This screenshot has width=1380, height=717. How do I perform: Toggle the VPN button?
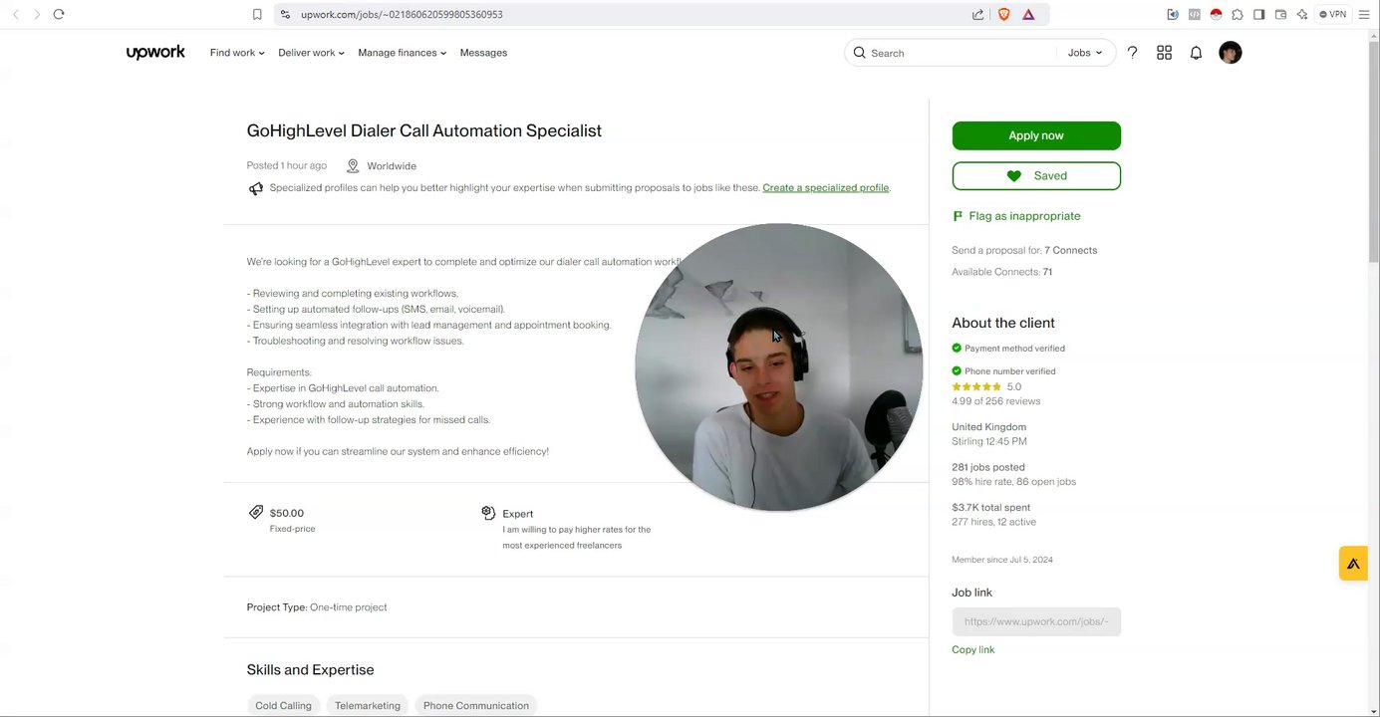pyautogui.click(x=1332, y=14)
